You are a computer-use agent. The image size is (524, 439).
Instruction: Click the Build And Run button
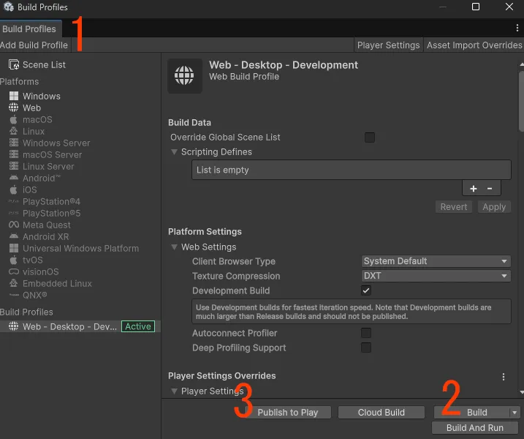pyautogui.click(x=475, y=427)
